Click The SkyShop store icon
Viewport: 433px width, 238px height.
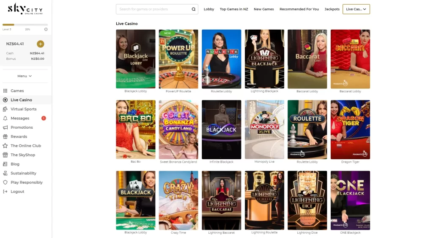click(x=5, y=155)
